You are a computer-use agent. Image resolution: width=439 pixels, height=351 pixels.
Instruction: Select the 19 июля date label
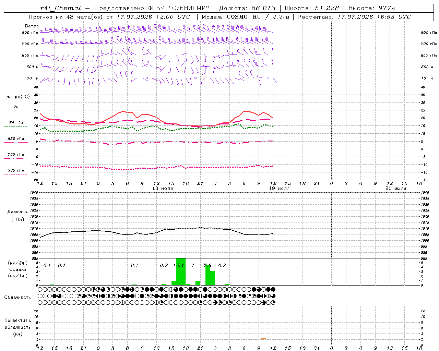(279, 189)
